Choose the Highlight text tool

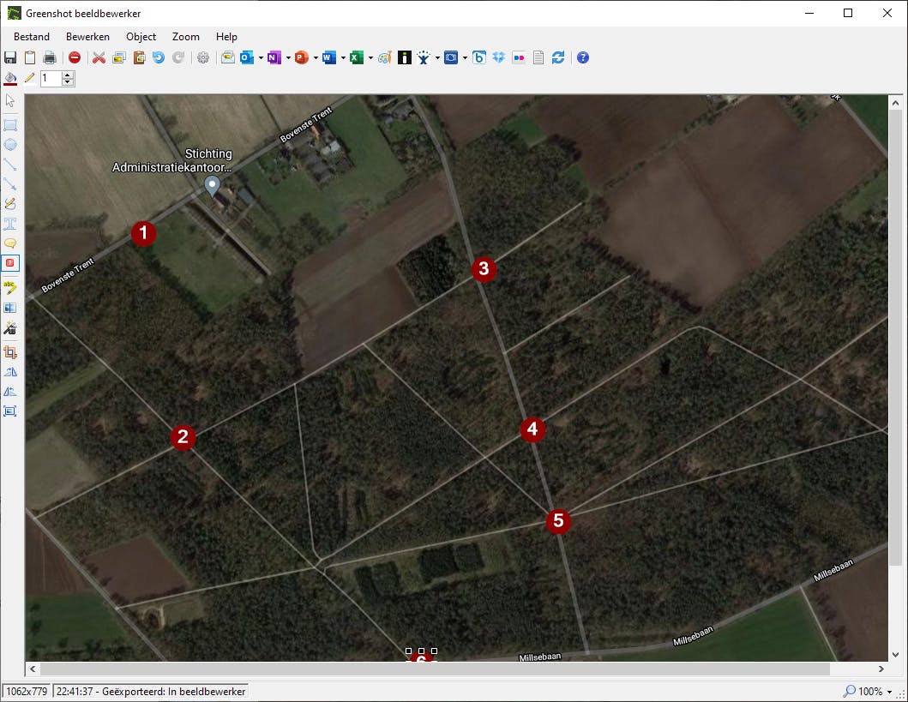(10, 287)
